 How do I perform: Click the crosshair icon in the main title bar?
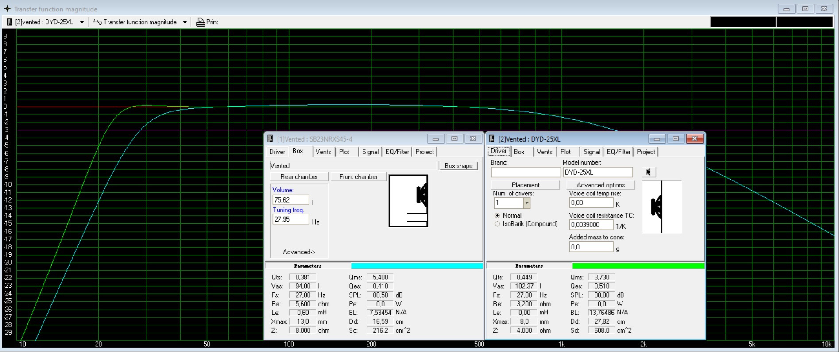click(x=7, y=9)
